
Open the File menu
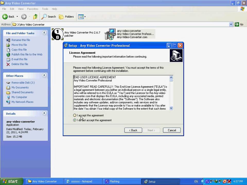[x=4, y=9]
